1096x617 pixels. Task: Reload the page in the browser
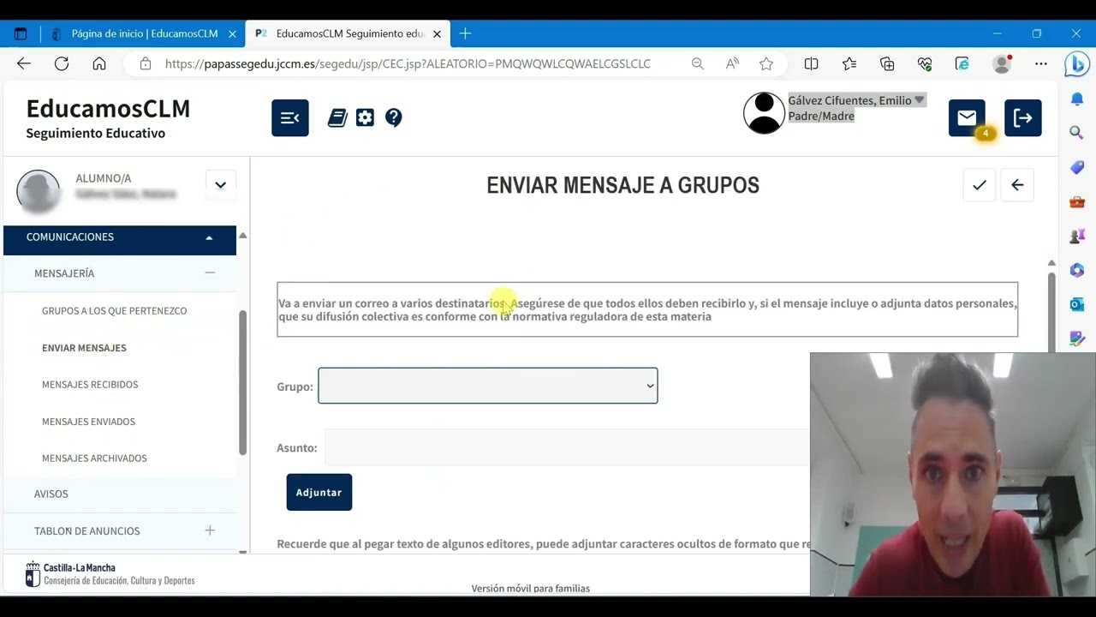[x=62, y=63]
